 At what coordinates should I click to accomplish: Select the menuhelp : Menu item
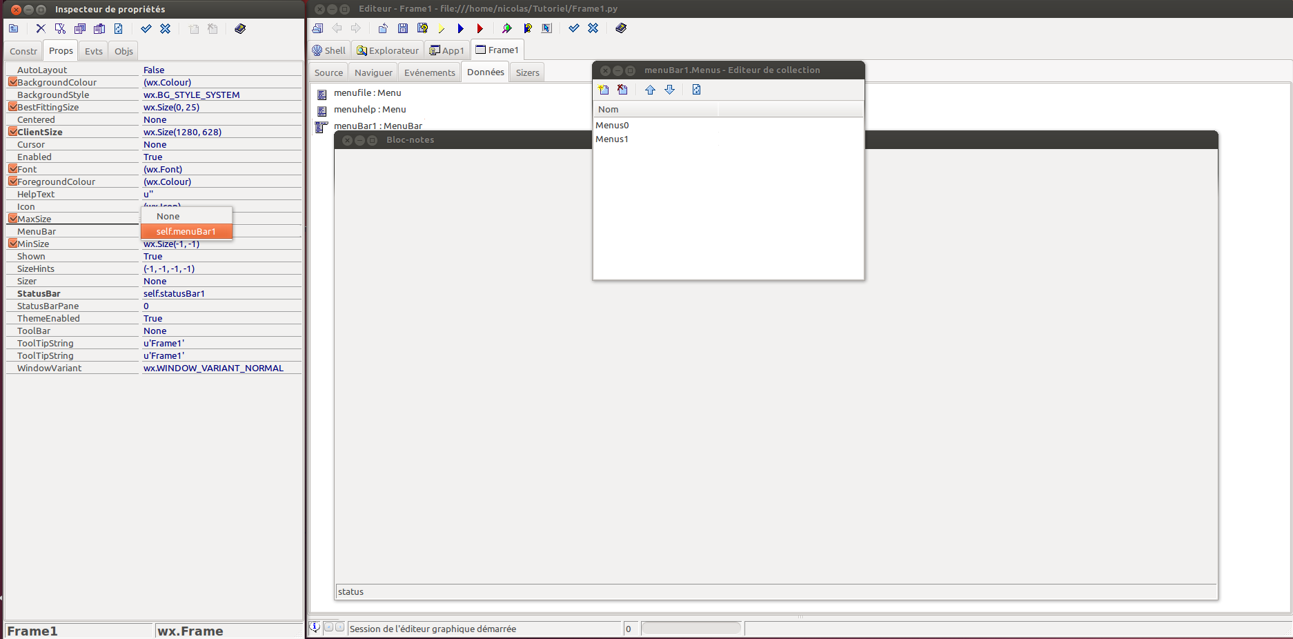point(370,109)
